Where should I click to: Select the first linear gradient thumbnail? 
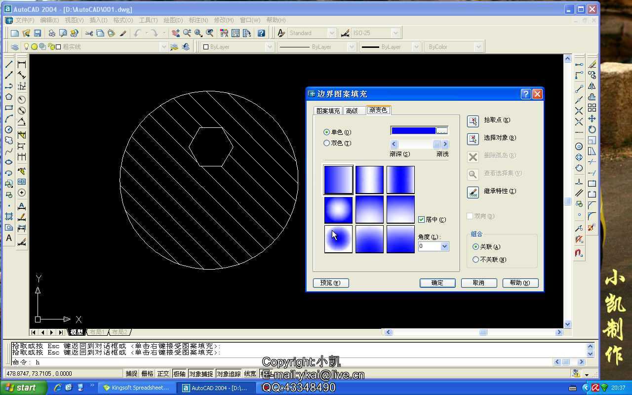(338, 180)
